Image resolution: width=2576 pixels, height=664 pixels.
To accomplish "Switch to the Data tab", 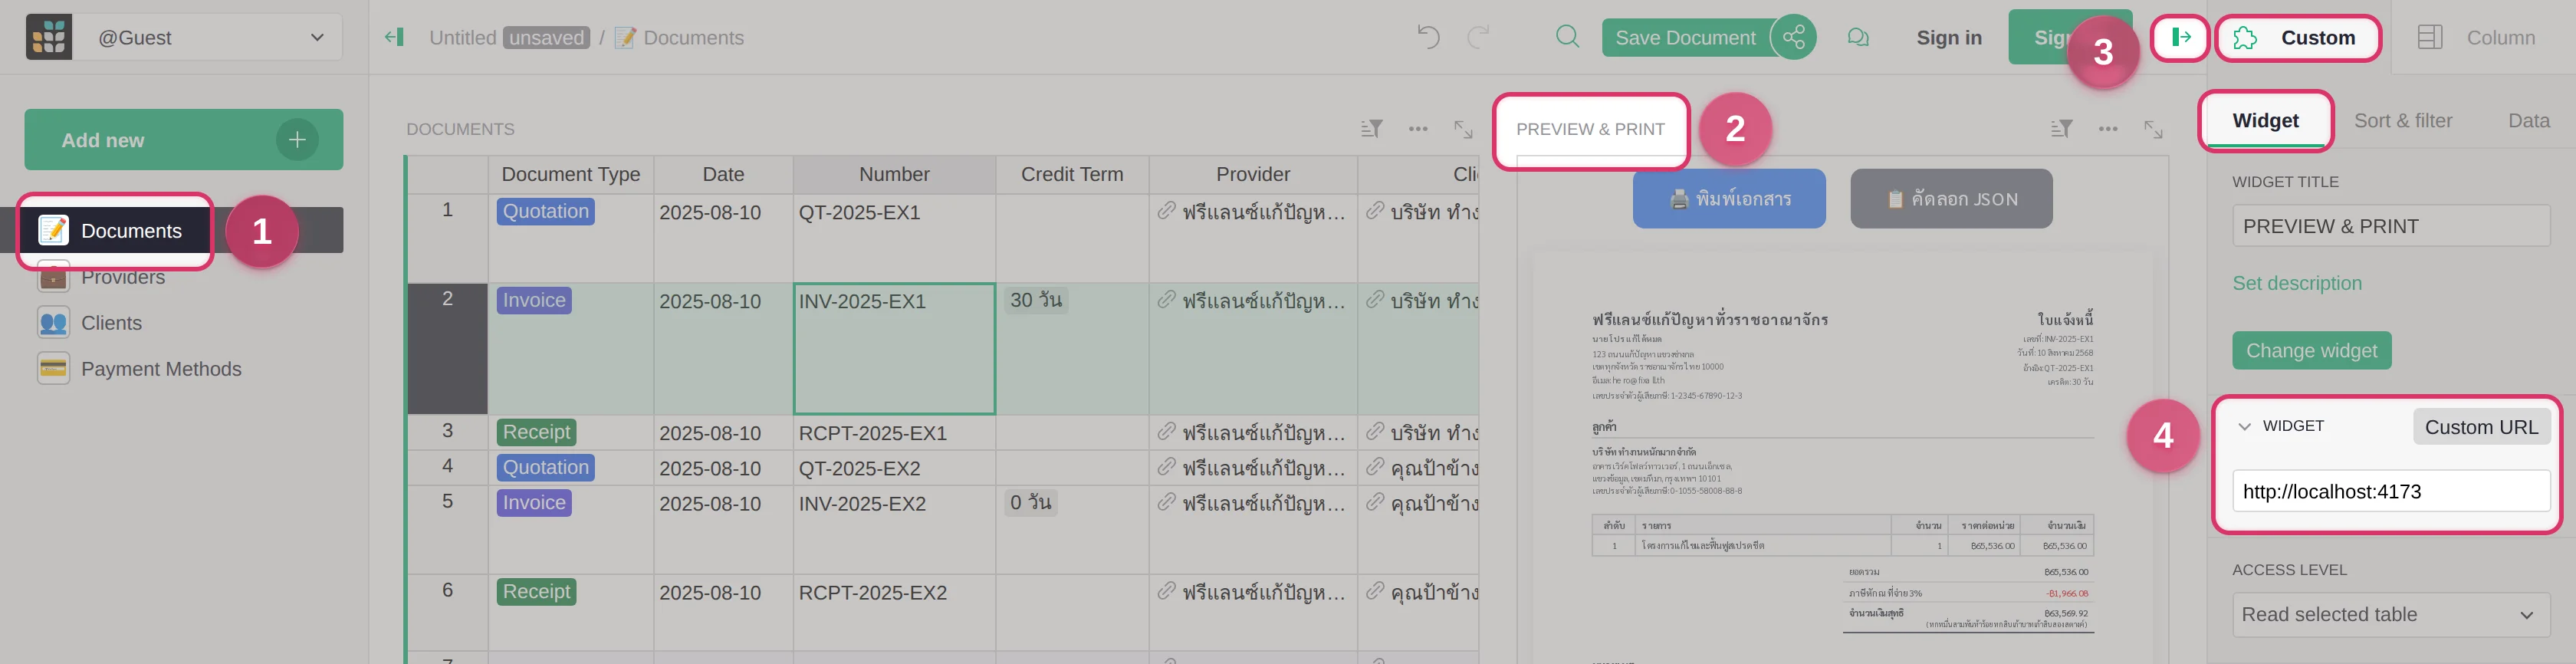I will pos(2528,121).
